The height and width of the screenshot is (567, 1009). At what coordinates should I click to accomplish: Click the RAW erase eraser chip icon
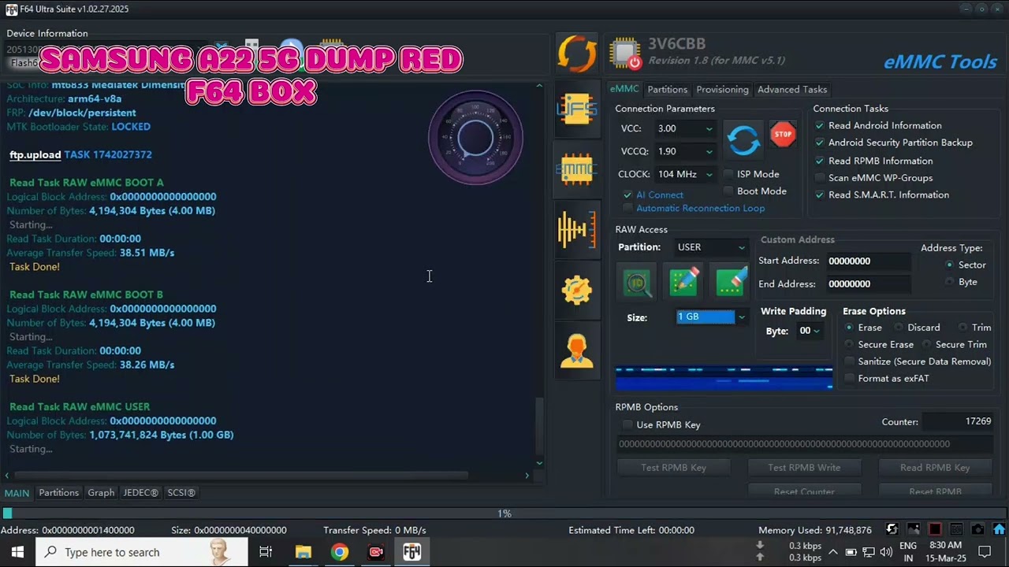[x=731, y=283]
